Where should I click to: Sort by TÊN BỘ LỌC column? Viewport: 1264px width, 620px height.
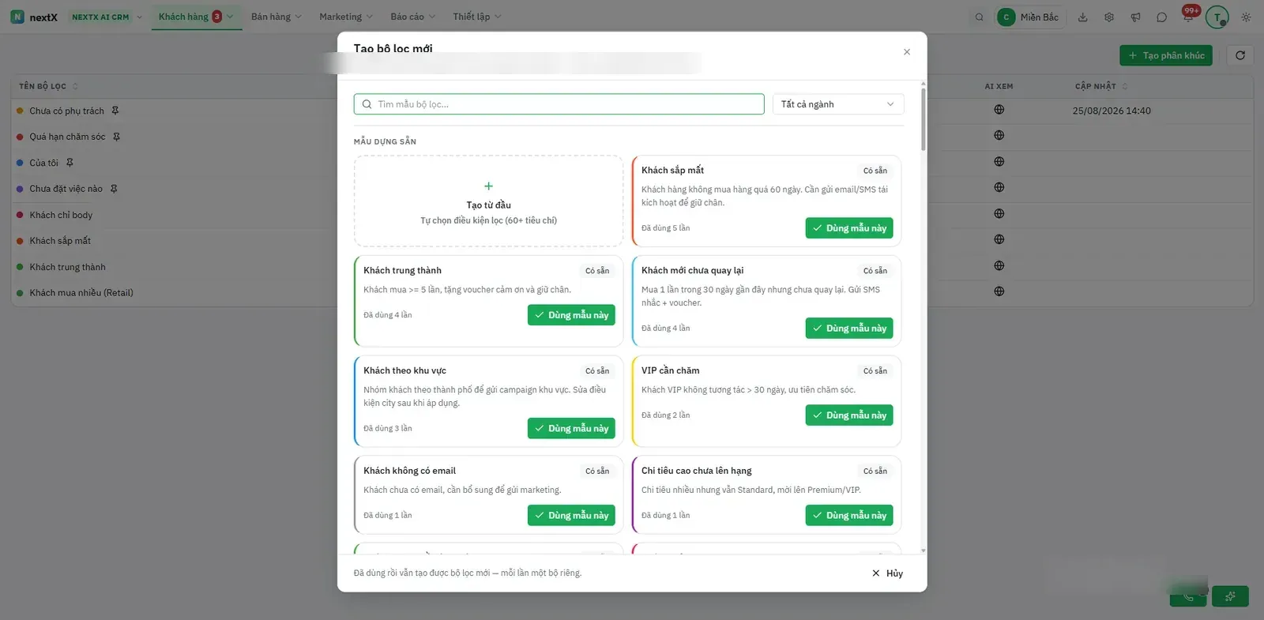click(48, 86)
